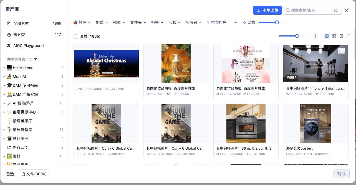Switch to the middle-left mixed grid layout
This screenshot has height=185, width=356.
(x=334, y=36)
